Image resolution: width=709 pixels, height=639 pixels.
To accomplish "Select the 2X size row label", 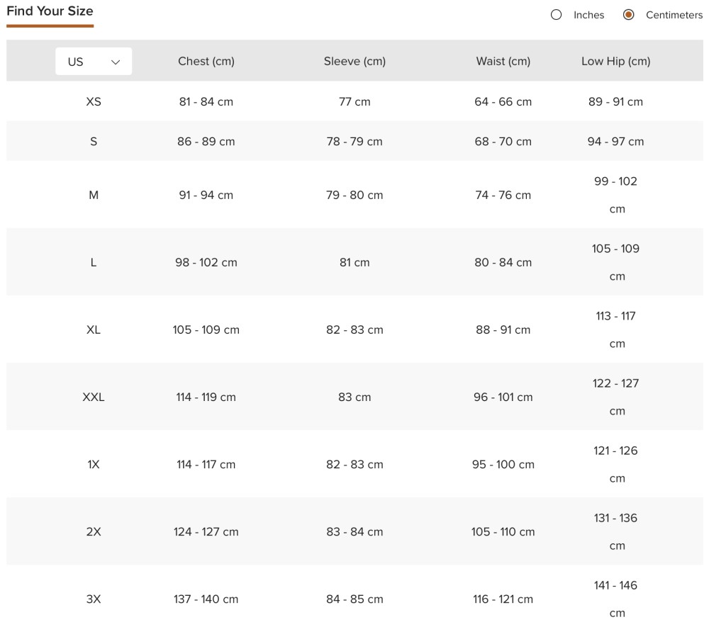I will point(94,531).
